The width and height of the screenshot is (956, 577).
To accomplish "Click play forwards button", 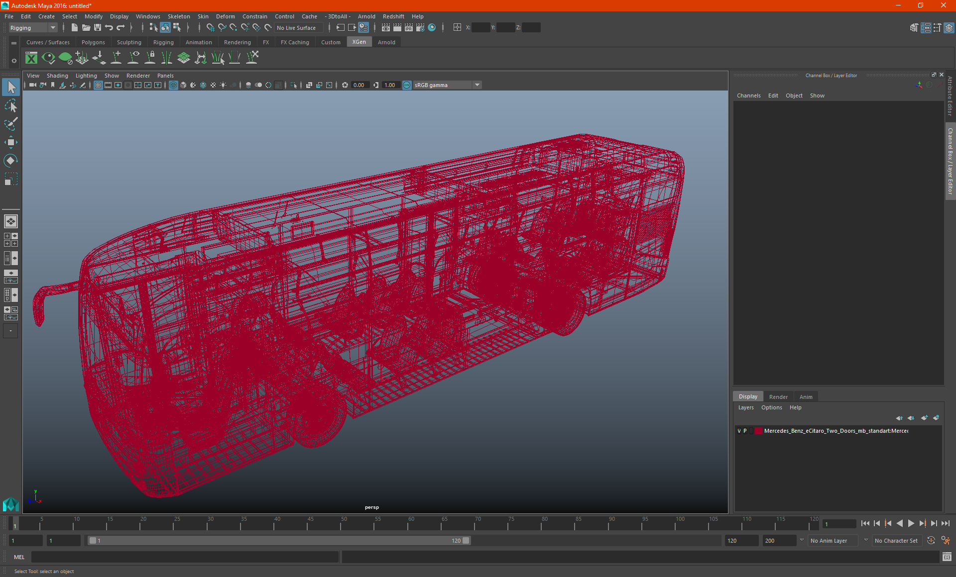I will [911, 523].
